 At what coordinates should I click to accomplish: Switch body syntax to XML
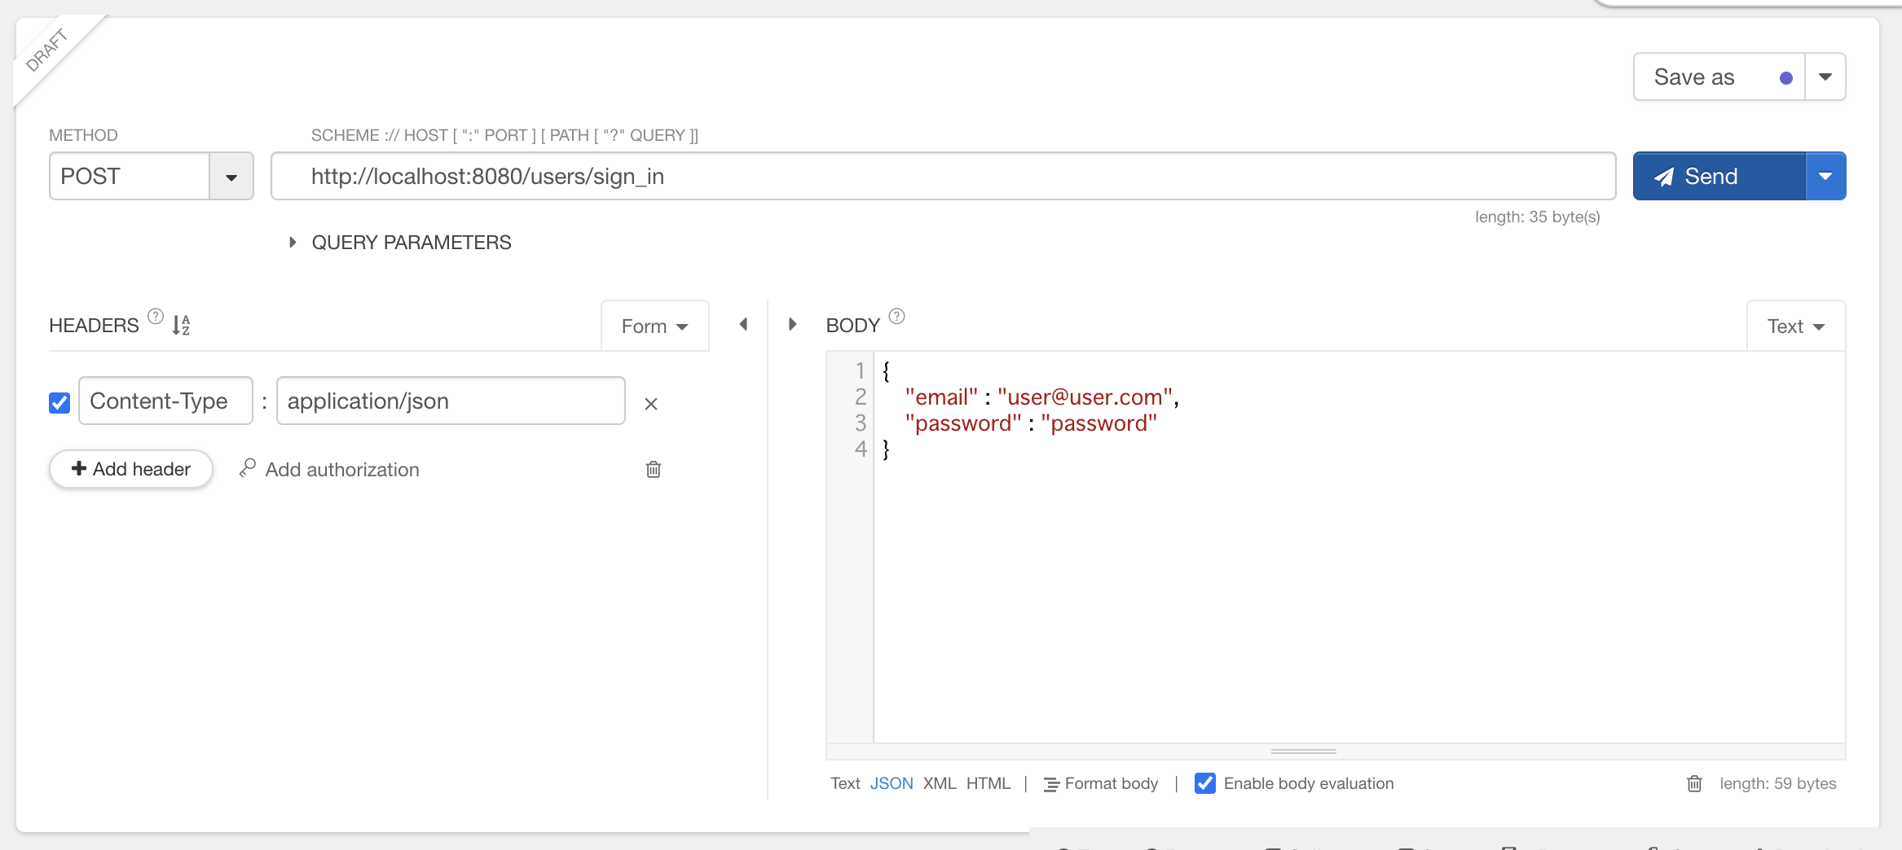939,783
